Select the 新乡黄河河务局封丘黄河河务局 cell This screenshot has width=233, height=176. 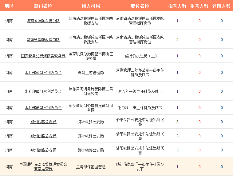[91, 108]
